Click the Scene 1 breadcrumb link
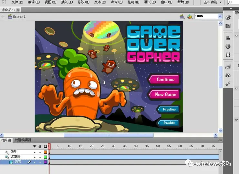This screenshot has height=174, width=239. point(19,16)
